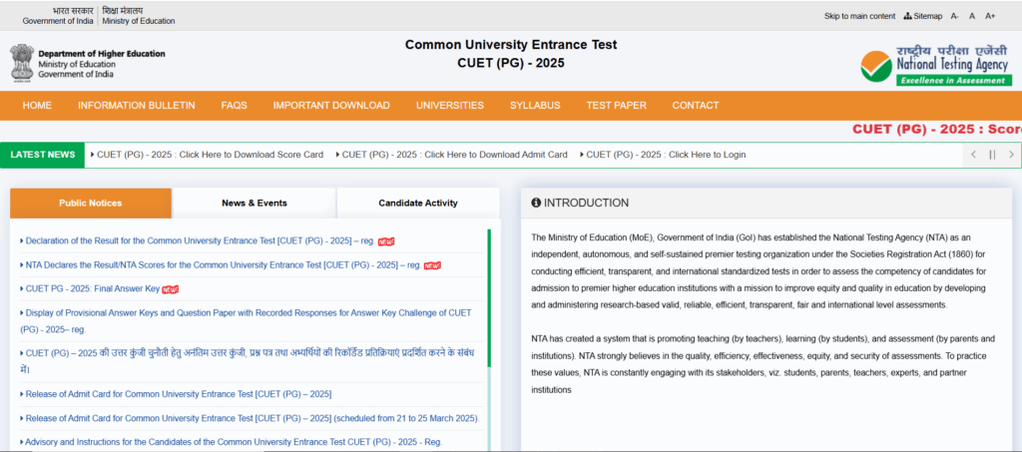Screen dimensions: 1022x452
Task: Open the Hindi answer key challenge notice
Action: [x=250, y=361]
